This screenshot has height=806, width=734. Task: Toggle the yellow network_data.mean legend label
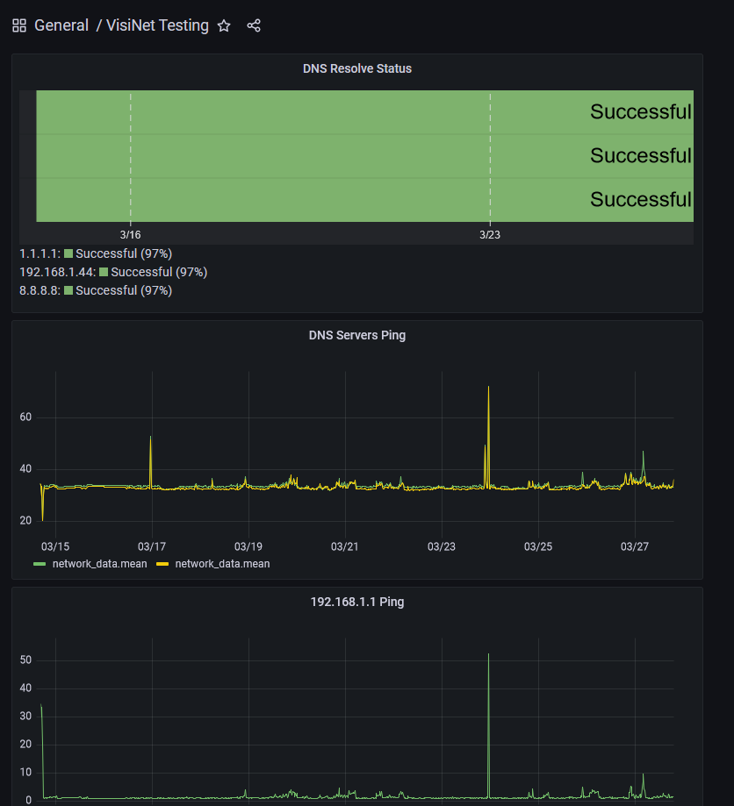(222, 564)
